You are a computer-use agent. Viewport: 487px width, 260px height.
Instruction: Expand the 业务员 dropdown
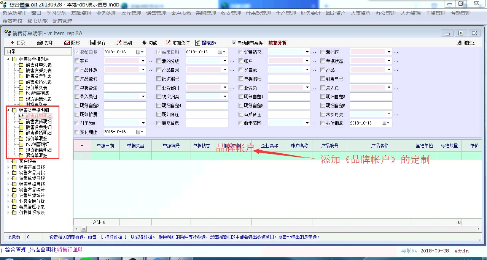pyautogui.click(x=307, y=88)
